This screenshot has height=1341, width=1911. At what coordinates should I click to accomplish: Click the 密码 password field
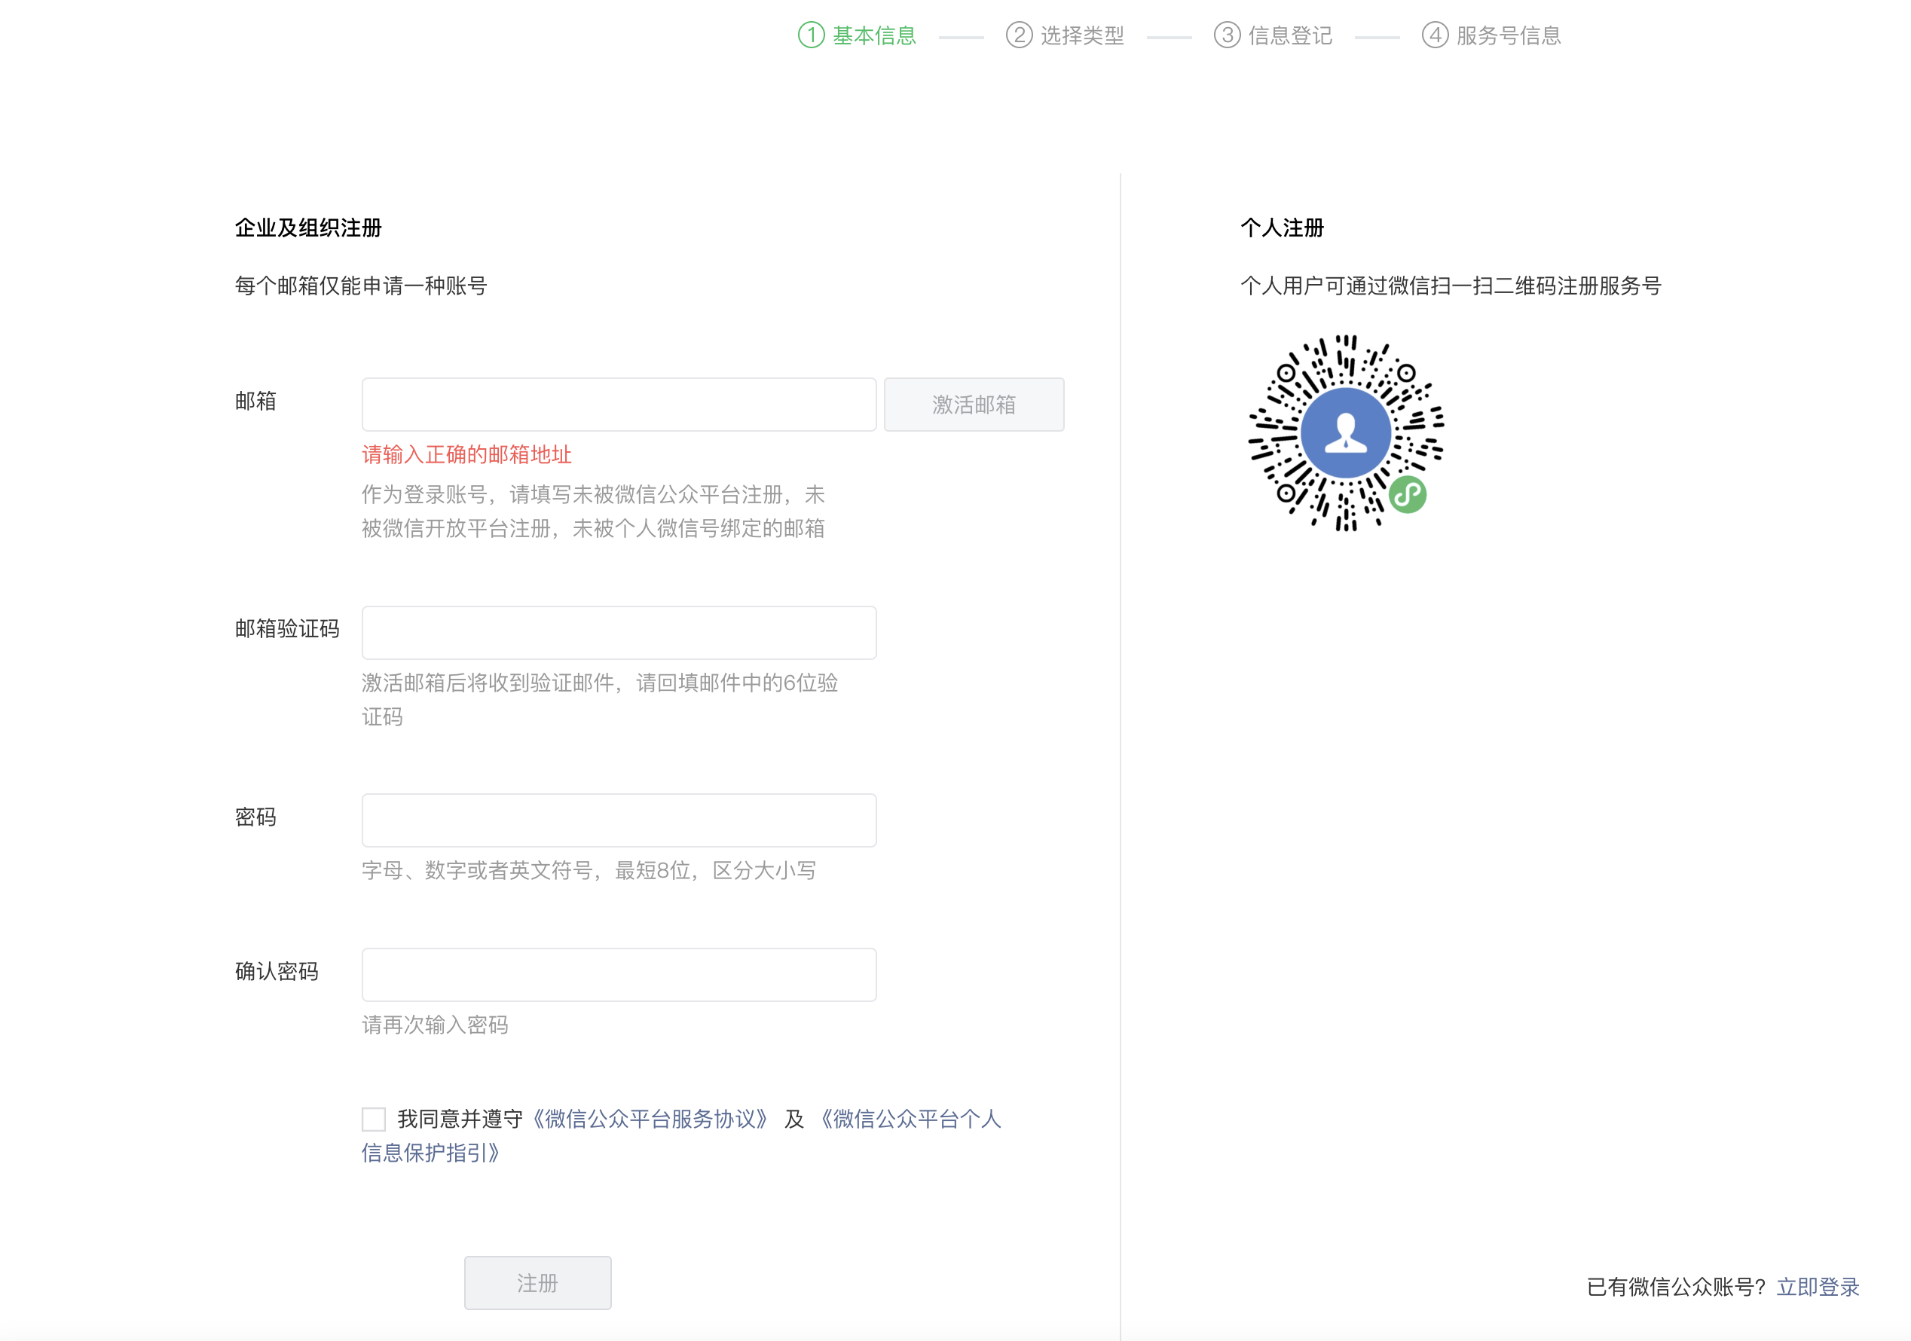pos(619,820)
